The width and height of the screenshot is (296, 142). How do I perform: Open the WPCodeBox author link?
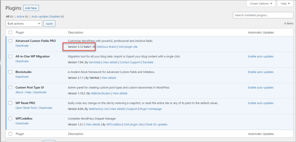click(x=114, y=124)
